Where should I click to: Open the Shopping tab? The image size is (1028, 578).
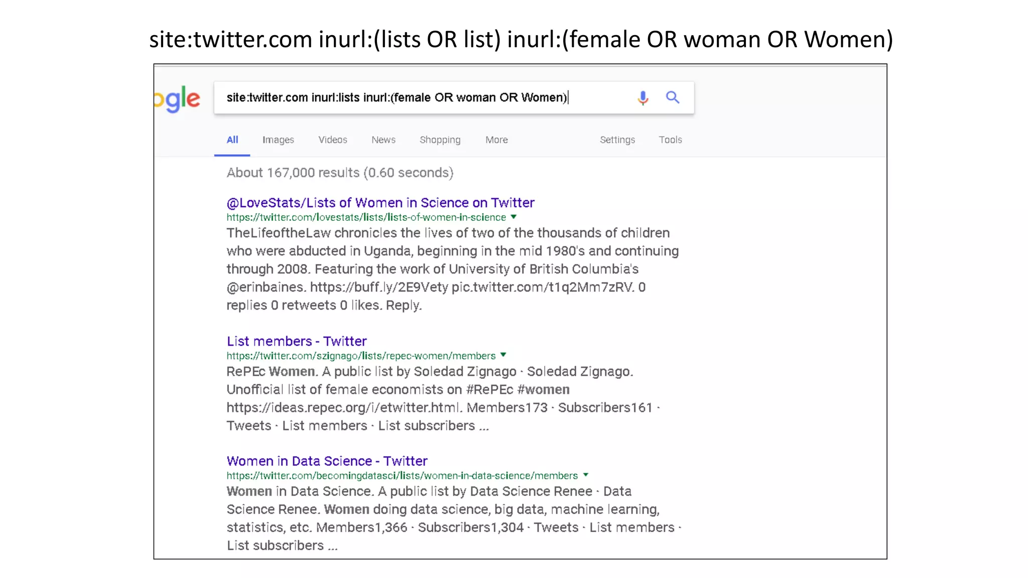440,140
